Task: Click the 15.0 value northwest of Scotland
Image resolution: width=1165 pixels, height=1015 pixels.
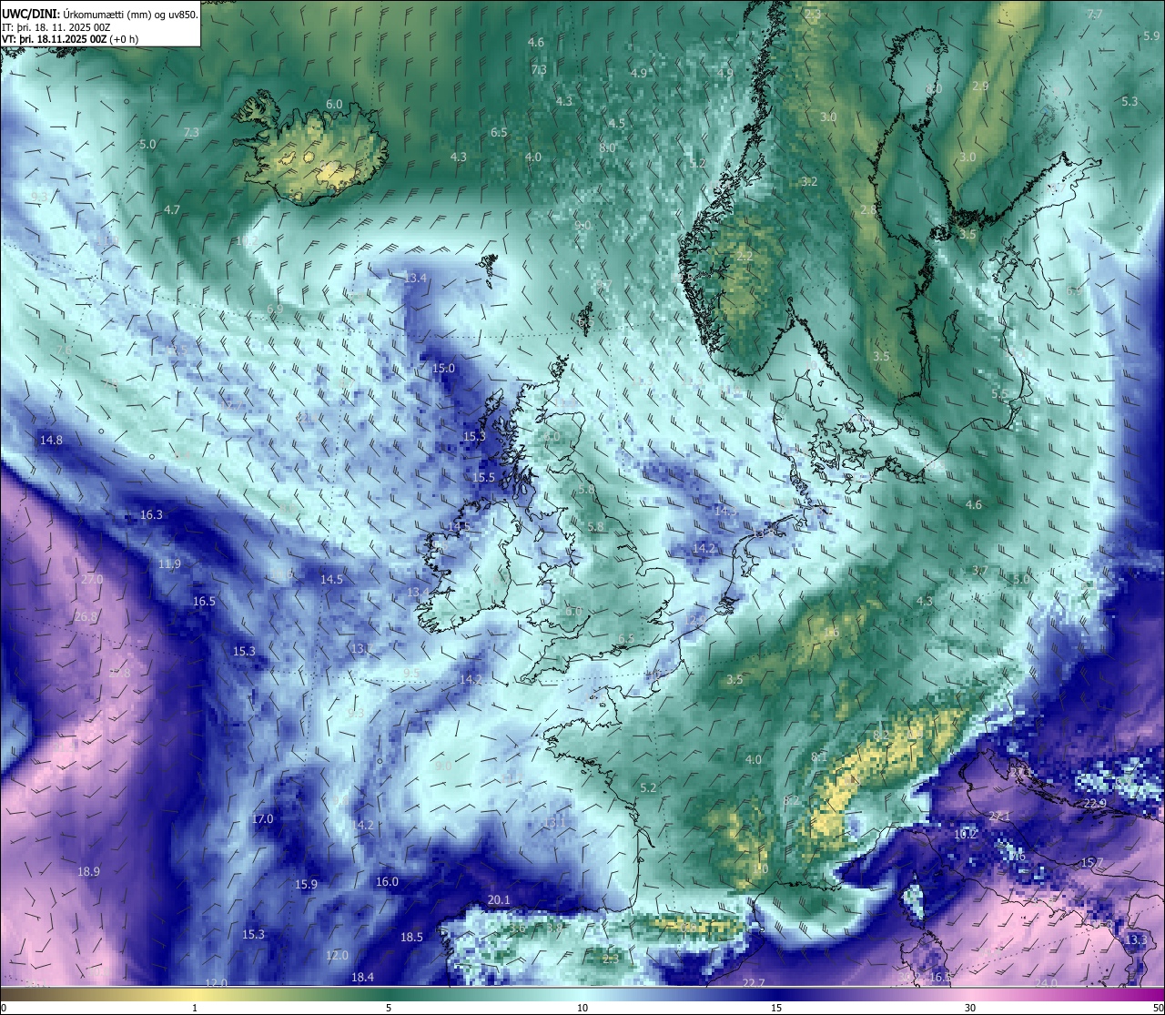Action: [443, 368]
